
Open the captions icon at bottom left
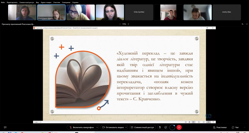click(x=5, y=127)
